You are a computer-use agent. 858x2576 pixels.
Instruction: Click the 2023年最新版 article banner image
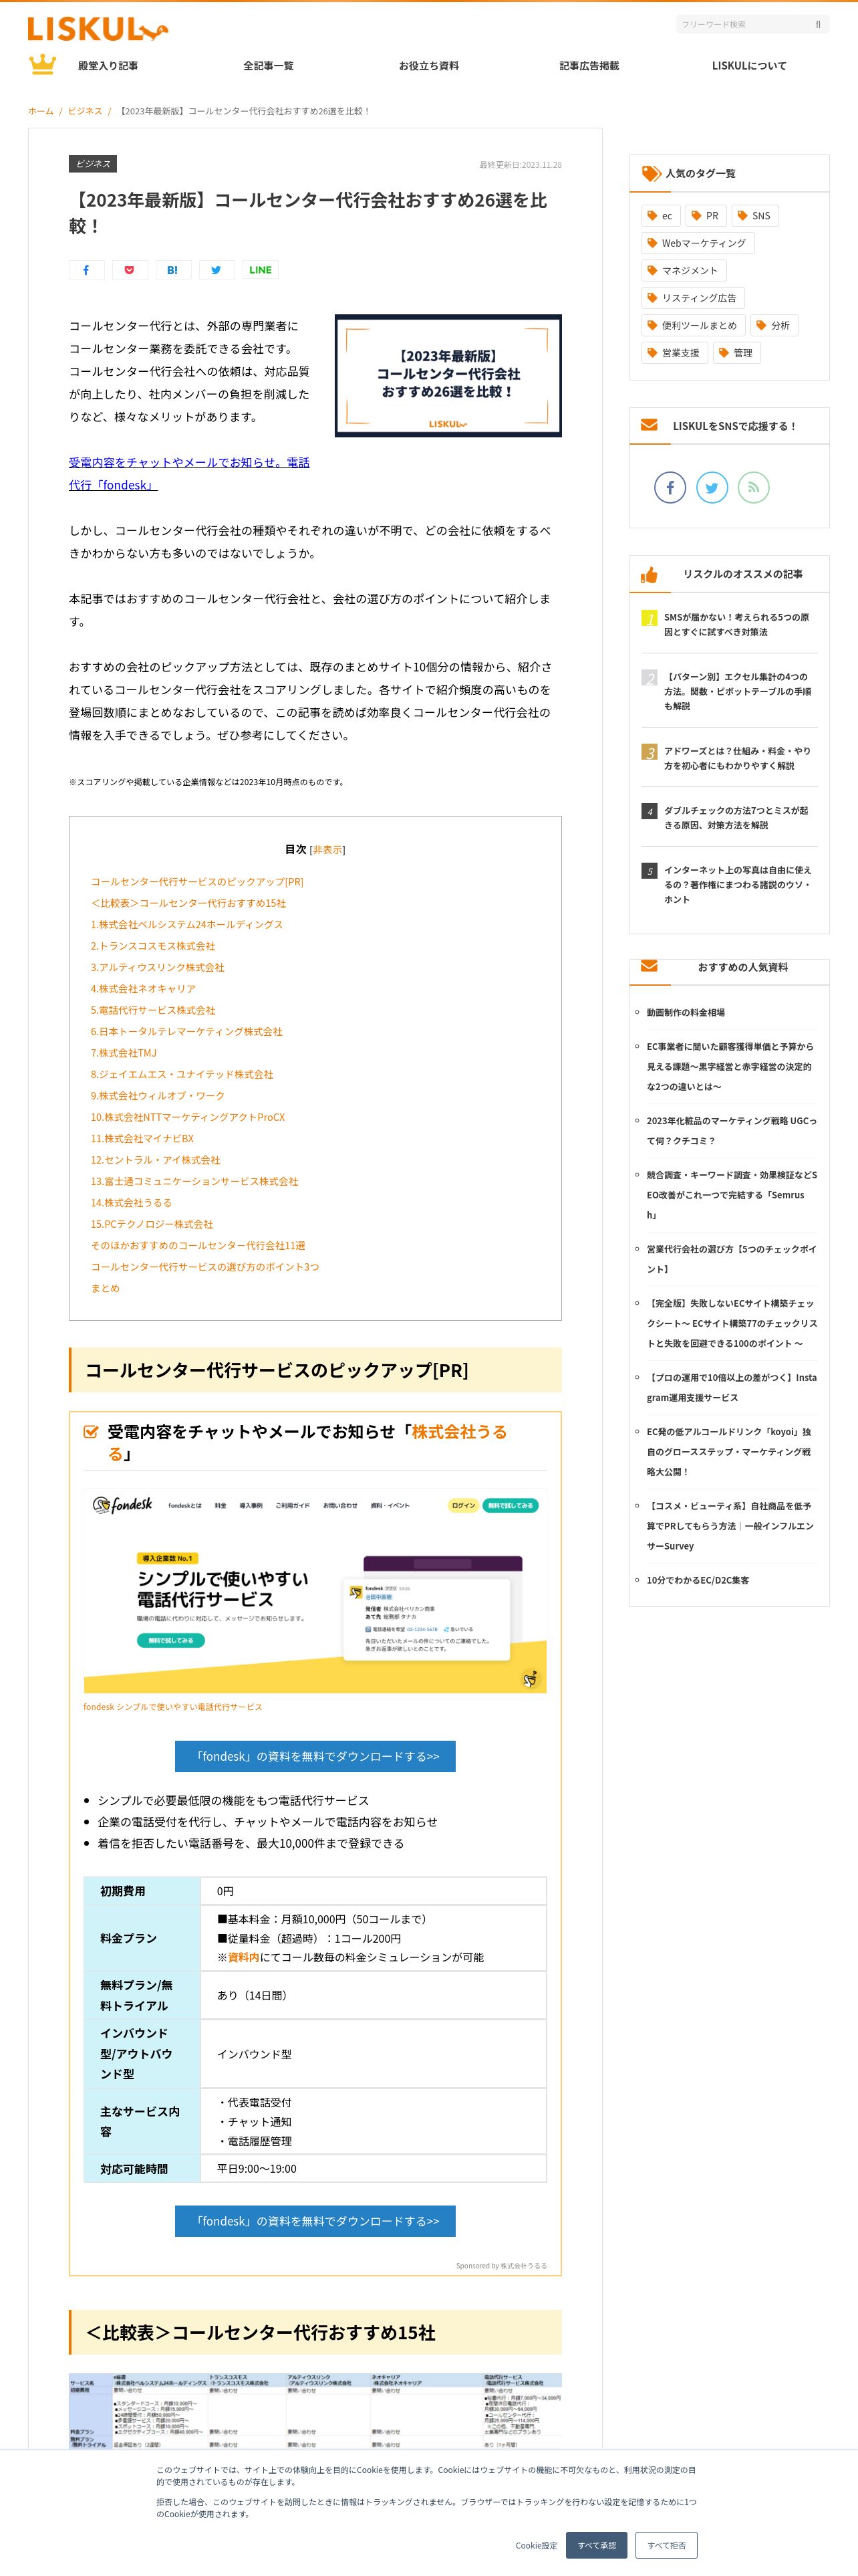448,376
